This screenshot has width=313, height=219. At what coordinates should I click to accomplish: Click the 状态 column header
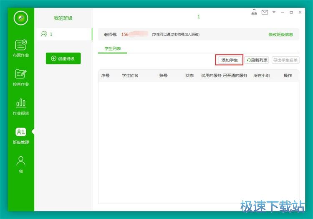189,76
